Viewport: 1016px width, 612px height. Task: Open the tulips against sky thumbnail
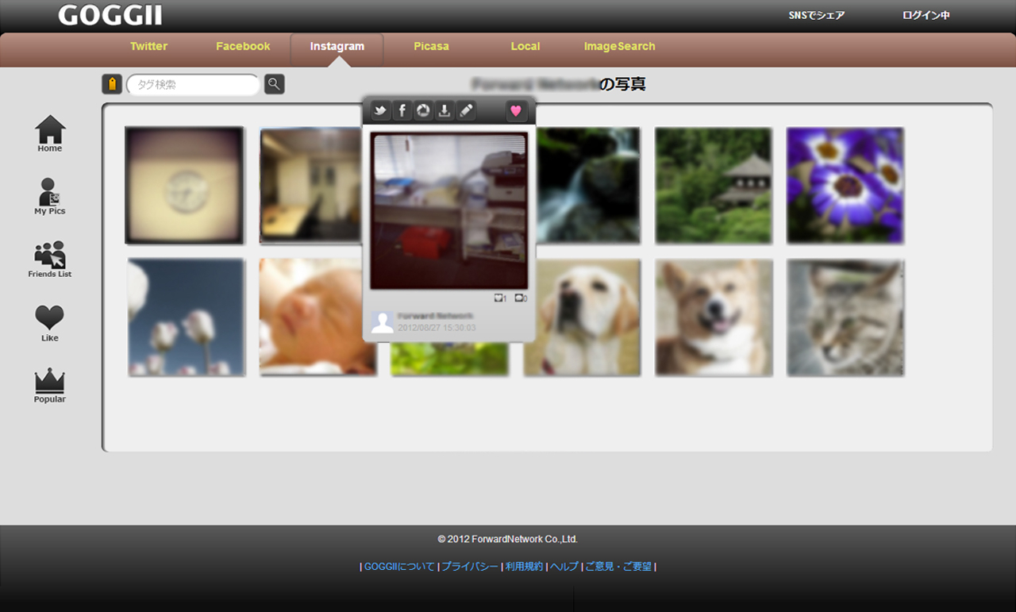(x=186, y=317)
